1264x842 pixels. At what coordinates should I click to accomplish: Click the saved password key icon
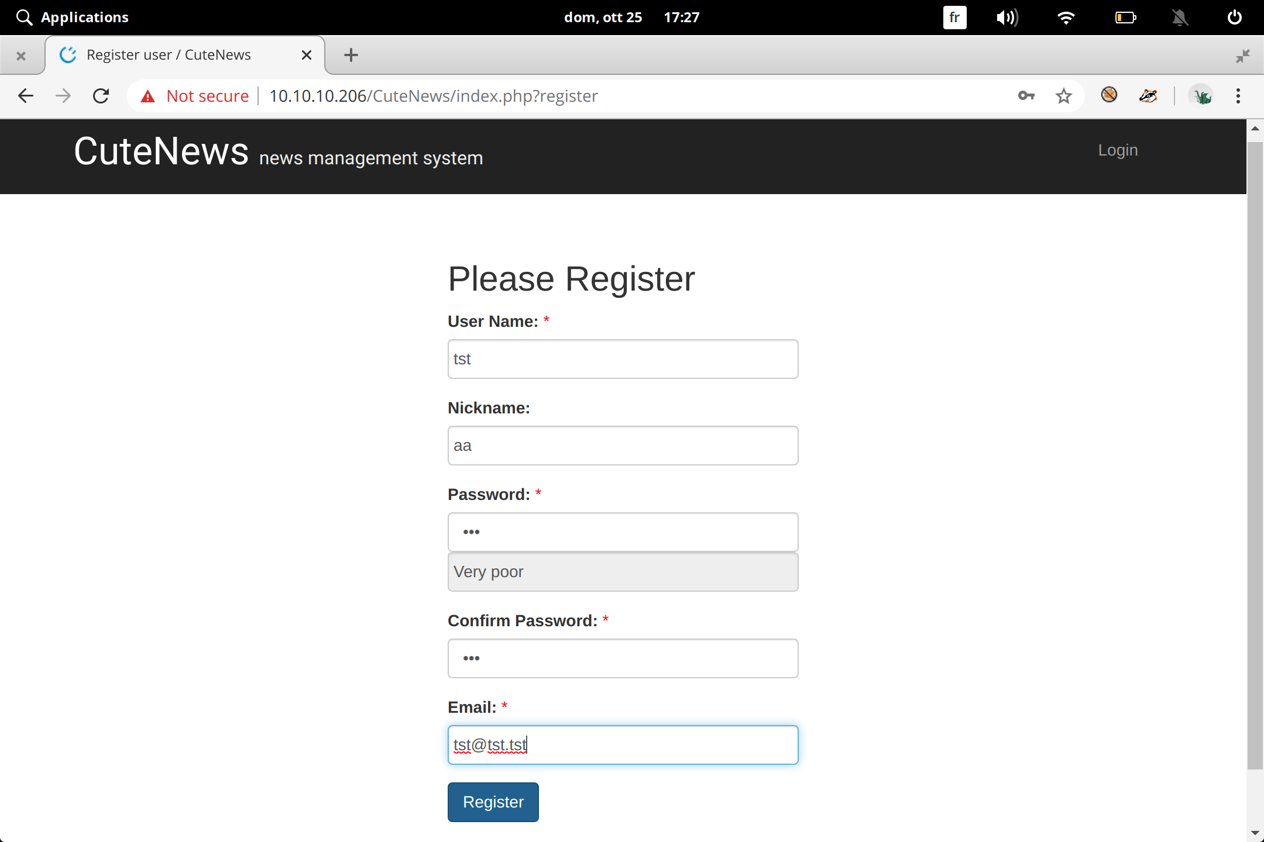coord(1026,96)
